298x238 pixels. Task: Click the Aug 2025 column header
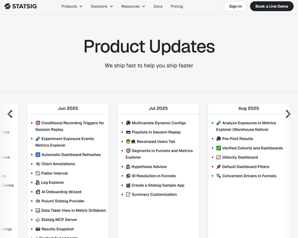[x=249, y=108]
